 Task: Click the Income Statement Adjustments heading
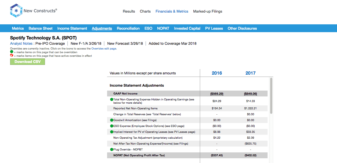pyautogui.click(x=137, y=85)
